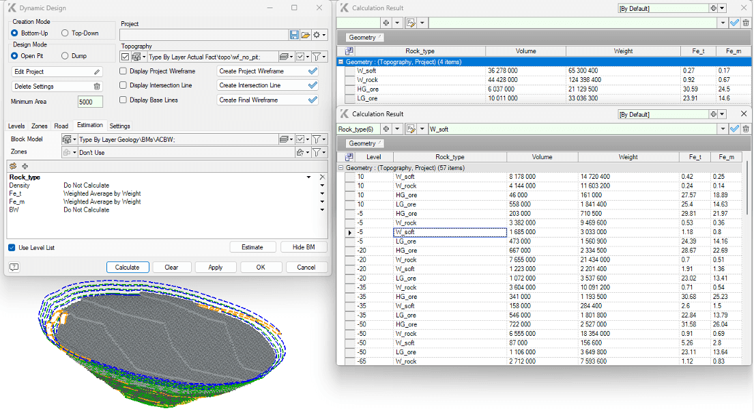This screenshot has height=413, width=754.
Task: Open the Project folder browse icon
Action: (x=305, y=34)
